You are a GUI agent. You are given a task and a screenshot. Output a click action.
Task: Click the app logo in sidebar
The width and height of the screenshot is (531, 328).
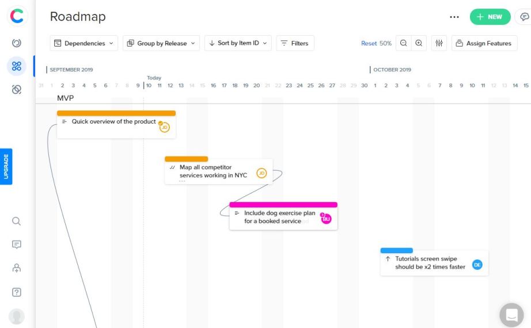[17, 17]
